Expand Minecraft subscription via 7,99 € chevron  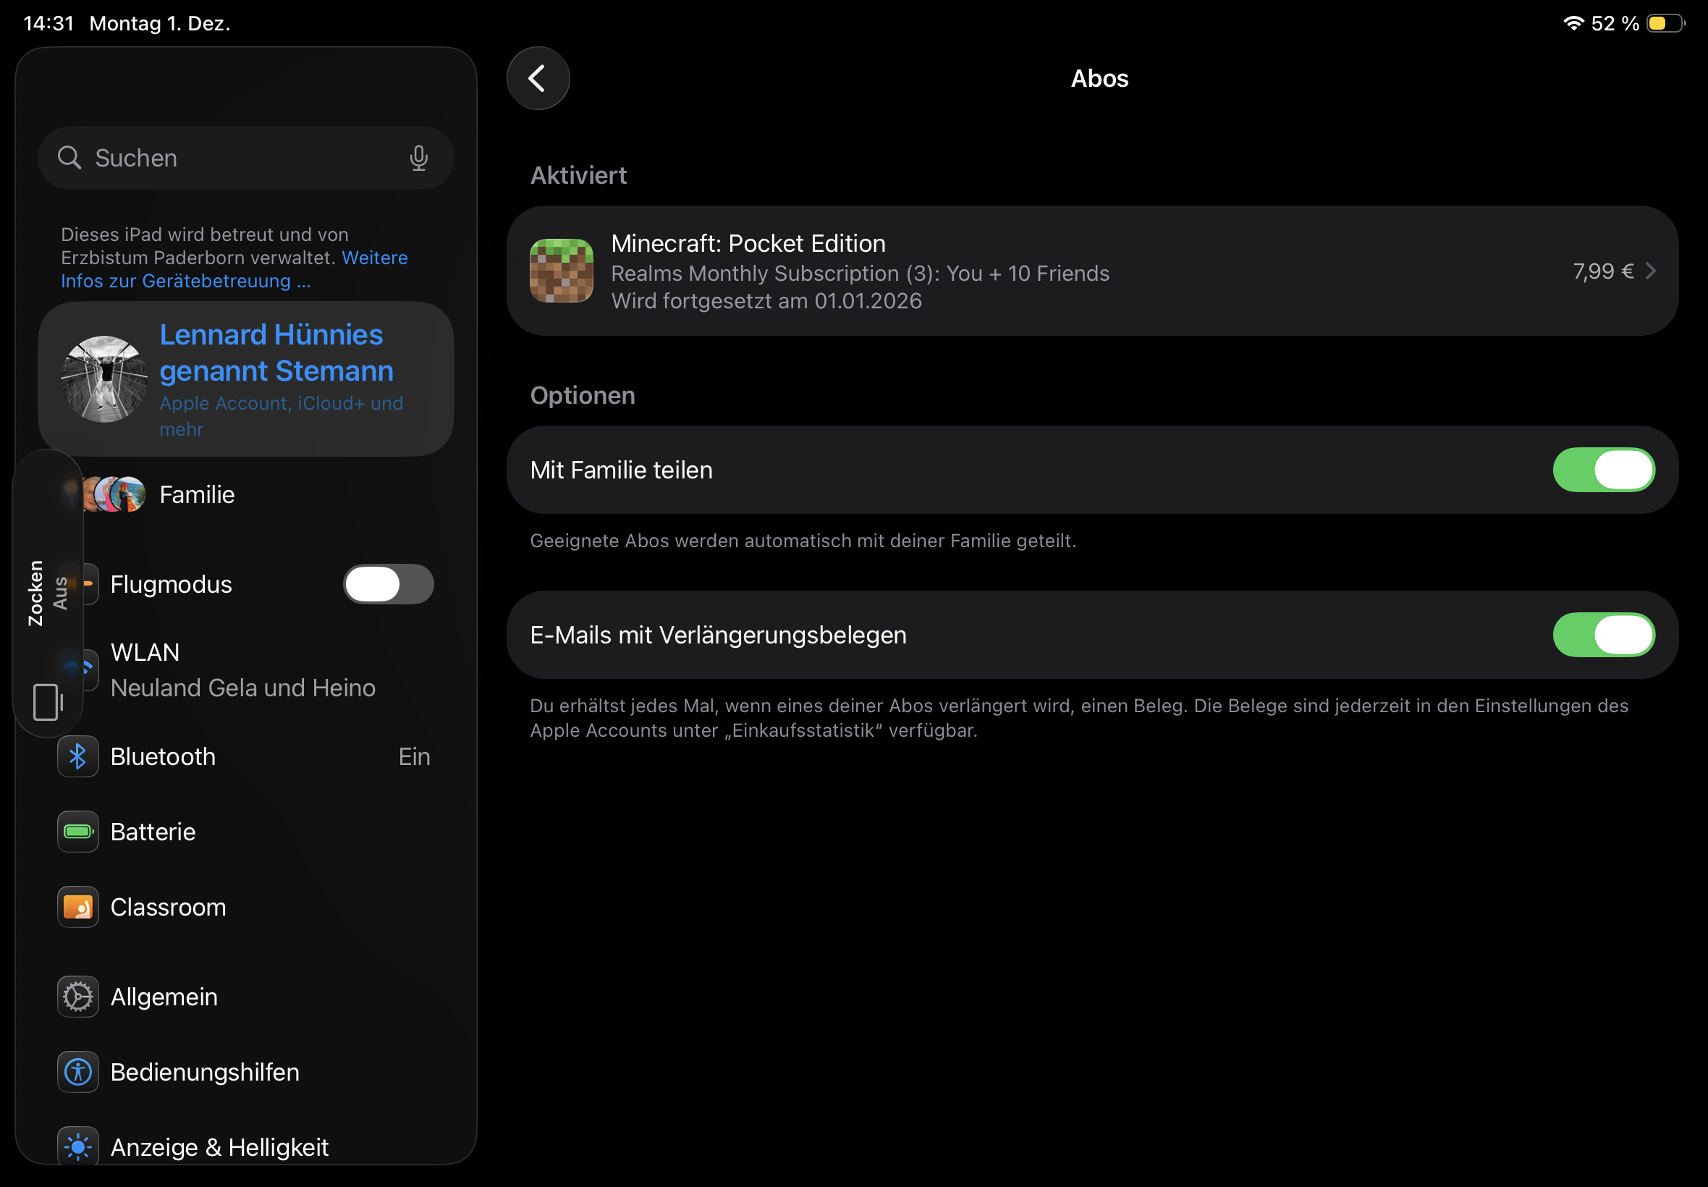(1650, 271)
